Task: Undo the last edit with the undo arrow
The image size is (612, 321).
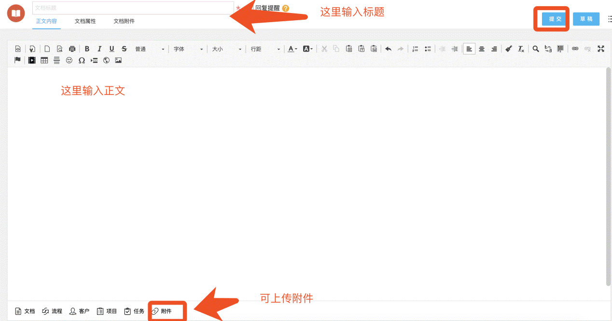Action: (x=388, y=49)
